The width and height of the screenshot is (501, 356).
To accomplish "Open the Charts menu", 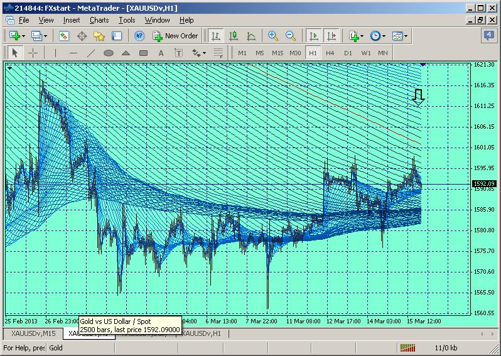I will coord(99,20).
